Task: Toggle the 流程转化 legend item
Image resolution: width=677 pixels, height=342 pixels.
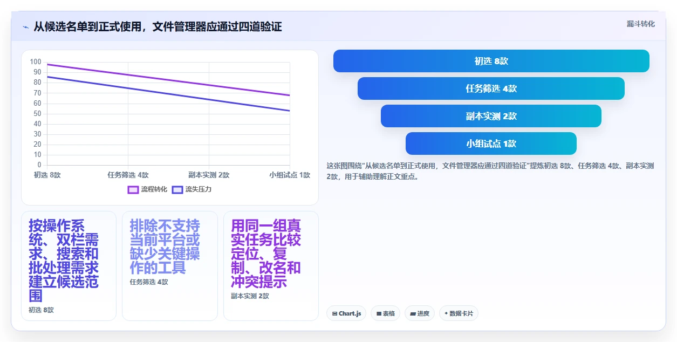Action: pyautogui.click(x=147, y=189)
